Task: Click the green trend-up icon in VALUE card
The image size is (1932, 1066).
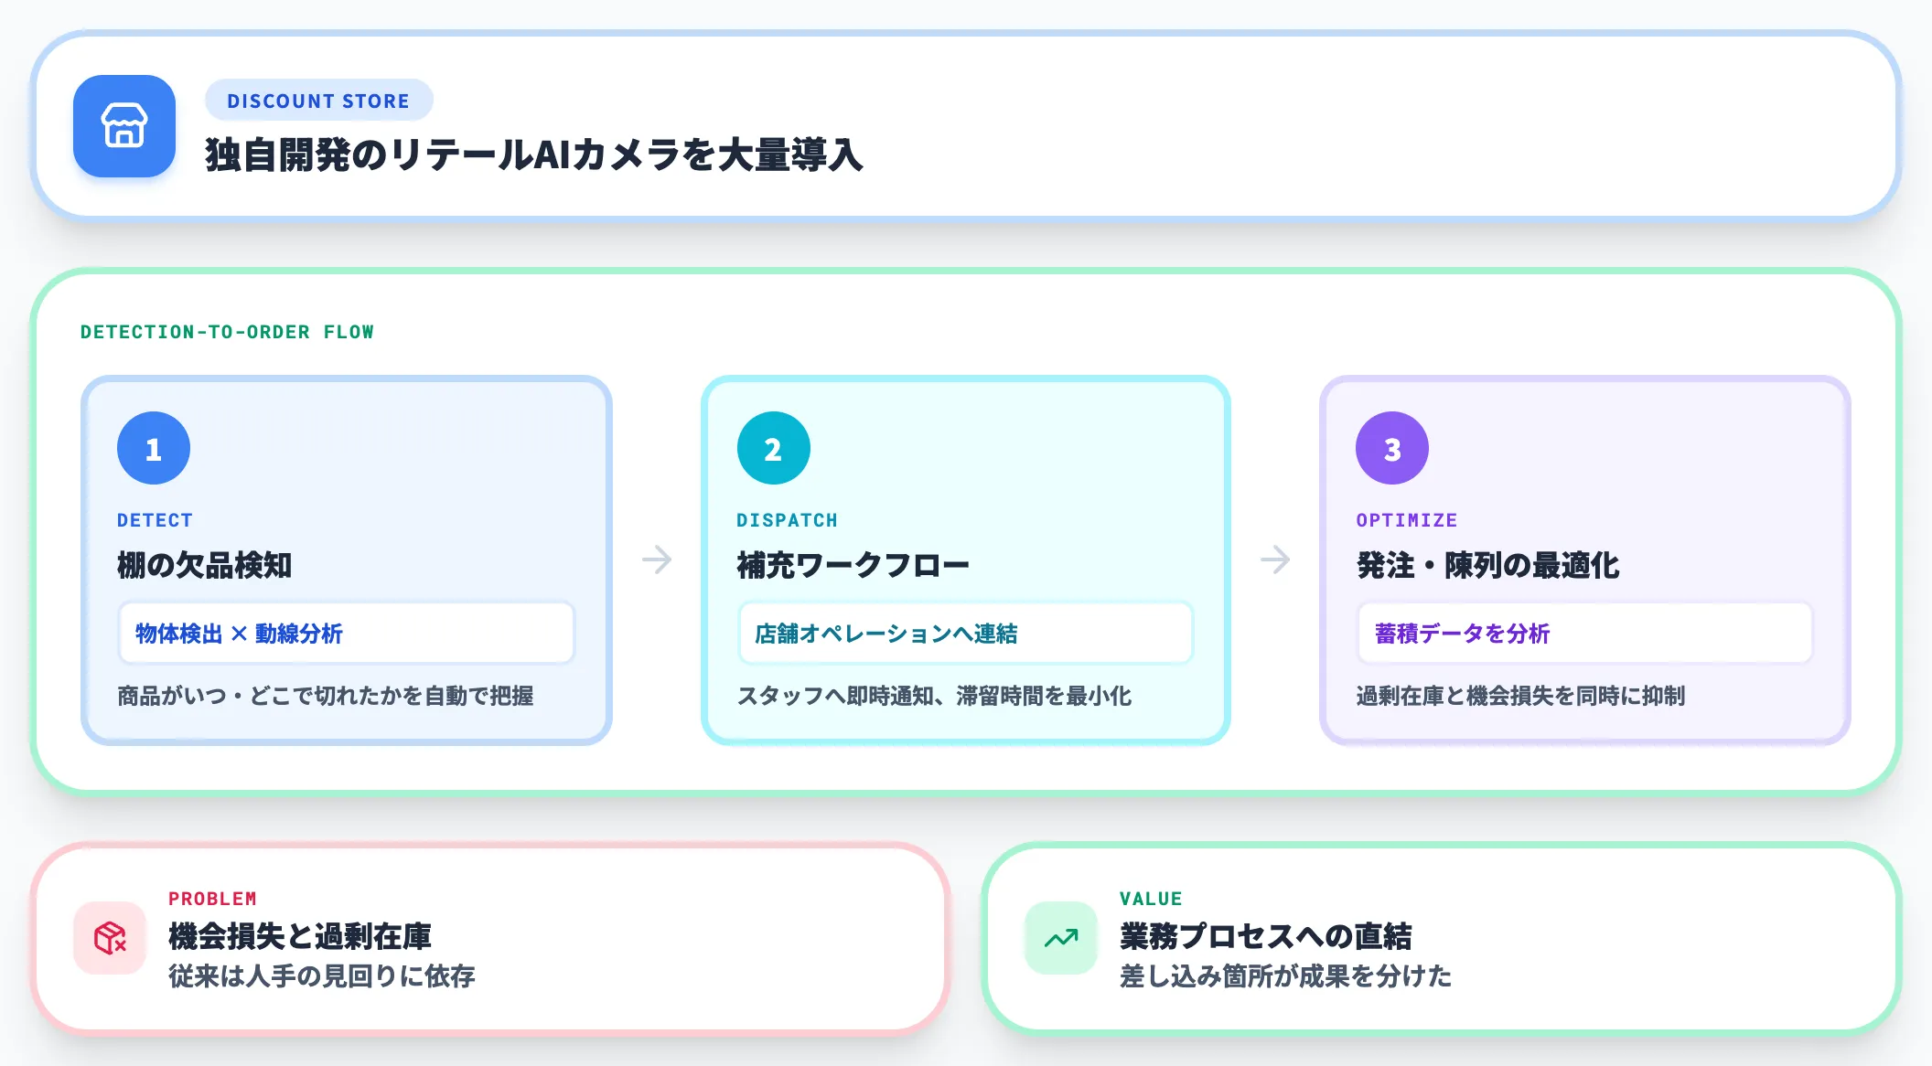Action: 1061,938
